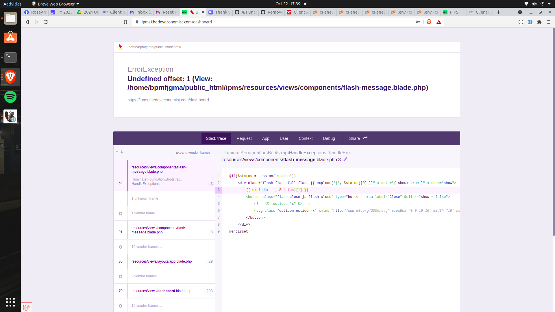This screenshot has height=312, width=555.
Task: Go forward in browser history
Action: [36, 22]
